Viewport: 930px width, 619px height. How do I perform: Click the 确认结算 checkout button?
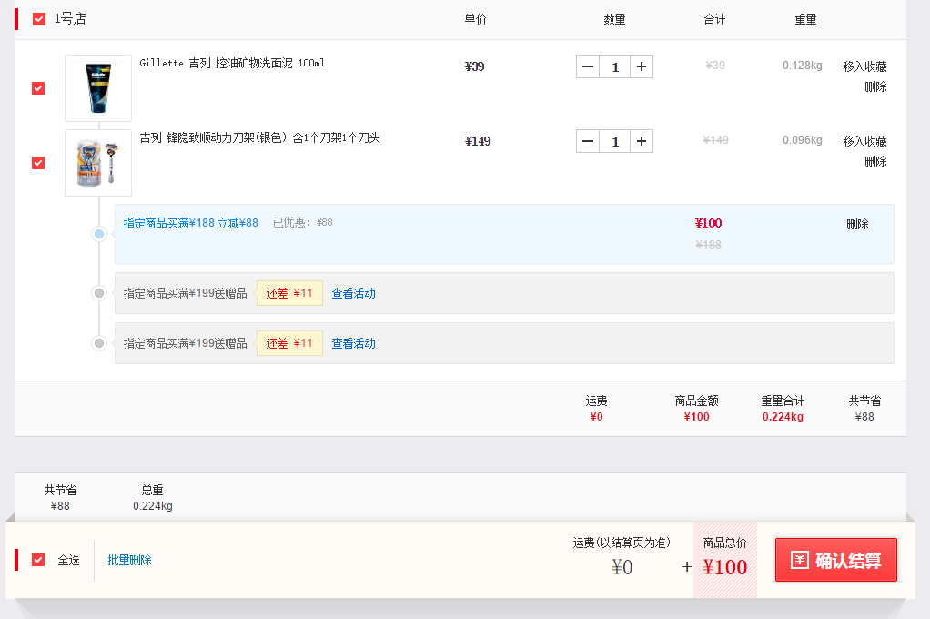pyautogui.click(x=835, y=560)
